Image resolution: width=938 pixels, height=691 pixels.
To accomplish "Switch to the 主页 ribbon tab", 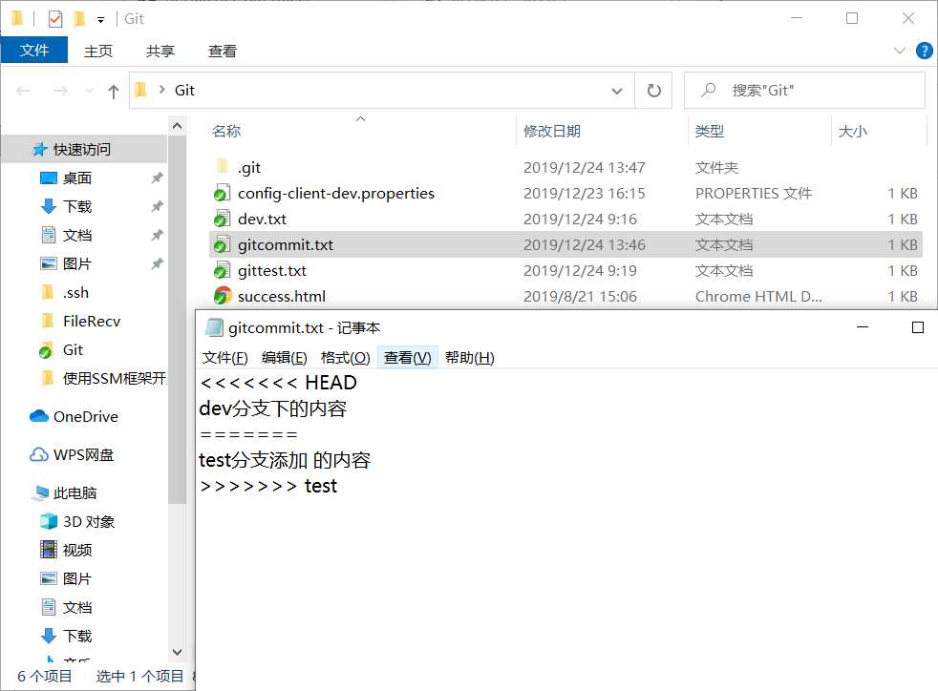I will point(98,51).
